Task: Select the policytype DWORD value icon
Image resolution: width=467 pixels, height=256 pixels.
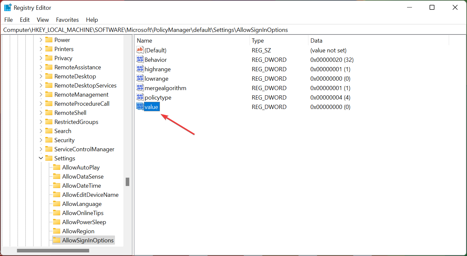Action: [x=140, y=97]
